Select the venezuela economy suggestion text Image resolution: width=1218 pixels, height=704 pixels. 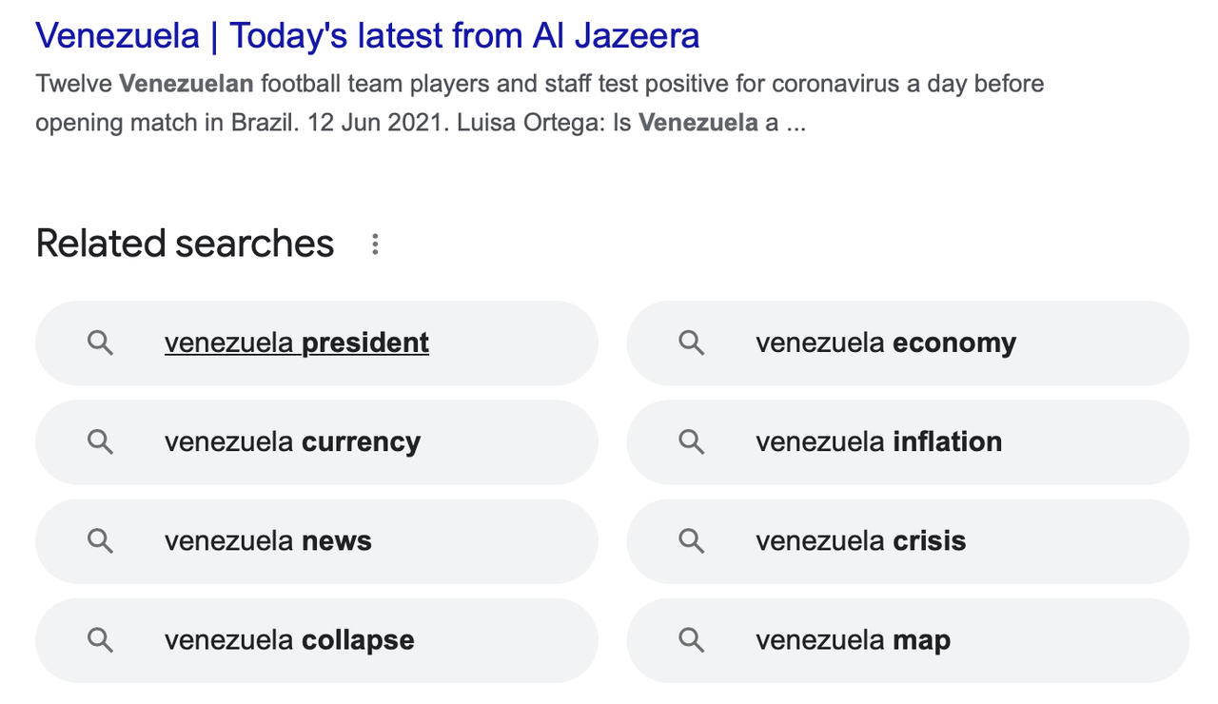tap(886, 342)
